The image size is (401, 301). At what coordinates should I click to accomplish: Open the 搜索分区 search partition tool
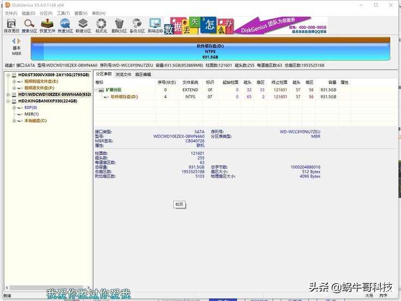tap(29, 26)
